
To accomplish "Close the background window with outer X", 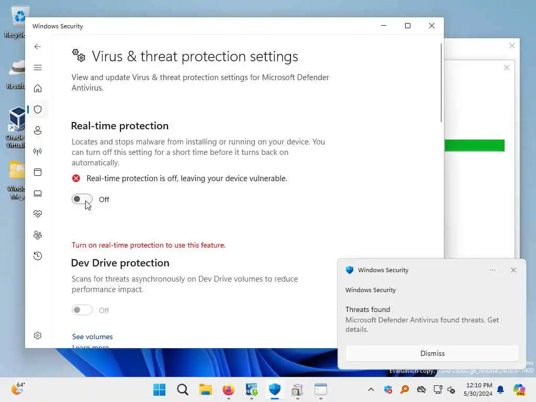I will tap(512, 46).
